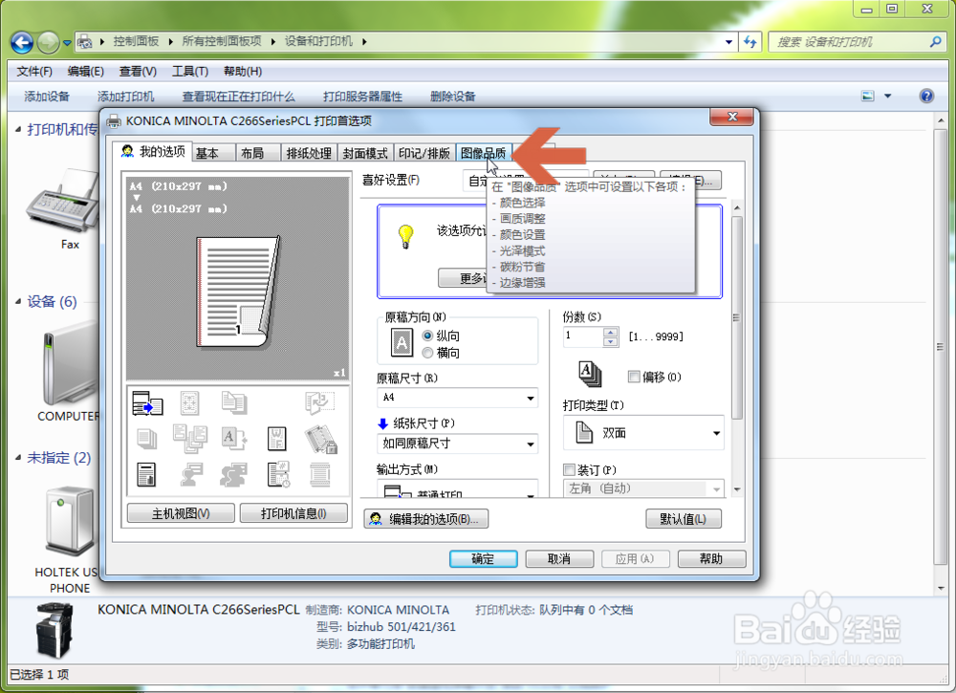Increase copies with the up stepper arrow
Screen dimensions: 956x693
pyautogui.click(x=610, y=333)
